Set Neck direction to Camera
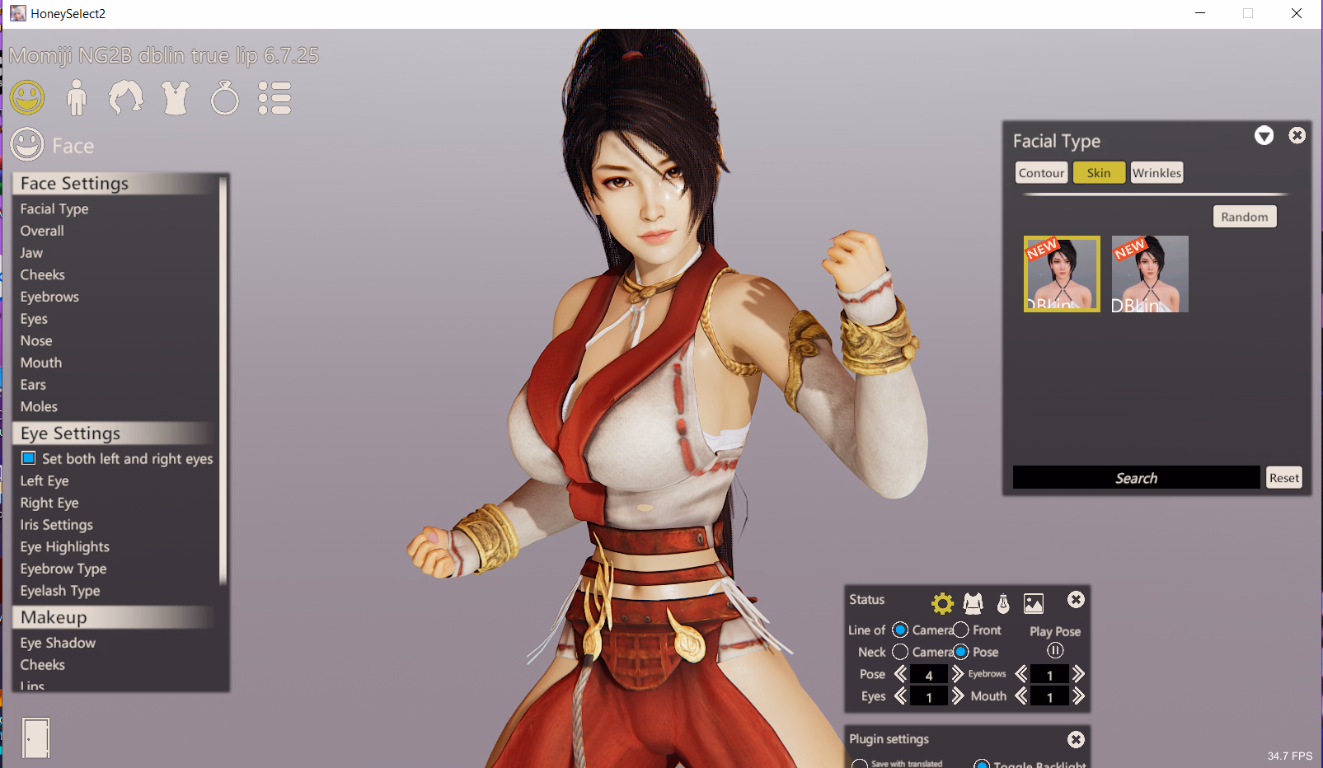The height and width of the screenshot is (768, 1323). [x=900, y=652]
